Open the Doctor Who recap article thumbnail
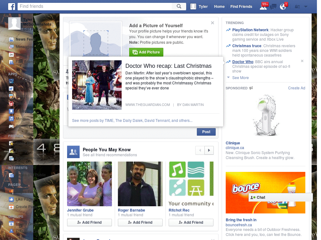321x240 pixels. [x=97, y=85]
